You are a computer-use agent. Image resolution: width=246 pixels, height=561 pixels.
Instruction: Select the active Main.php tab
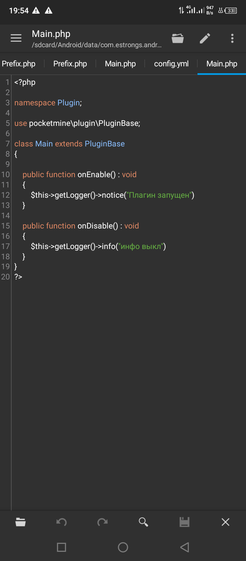tap(222, 64)
